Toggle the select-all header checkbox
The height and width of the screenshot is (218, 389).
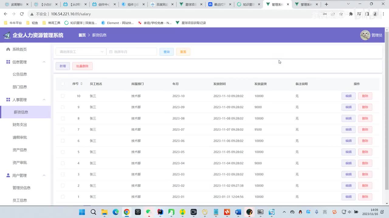pyautogui.click(x=63, y=84)
